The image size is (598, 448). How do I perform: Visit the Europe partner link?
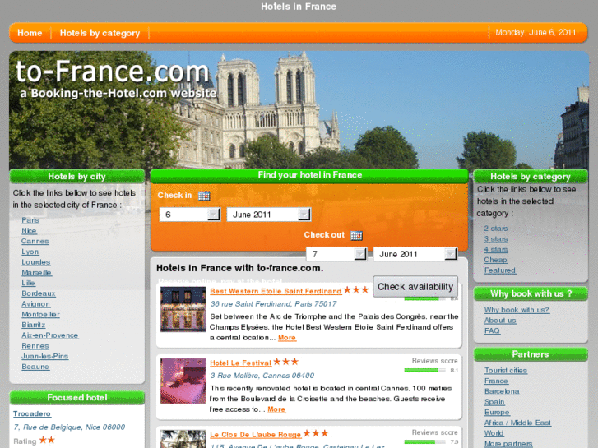pos(497,412)
